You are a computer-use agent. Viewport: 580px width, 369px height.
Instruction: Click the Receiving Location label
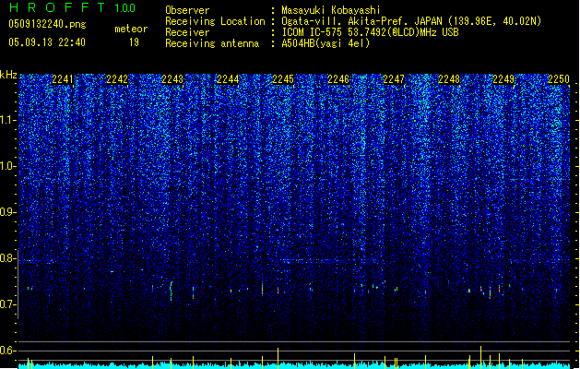pos(215,21)
